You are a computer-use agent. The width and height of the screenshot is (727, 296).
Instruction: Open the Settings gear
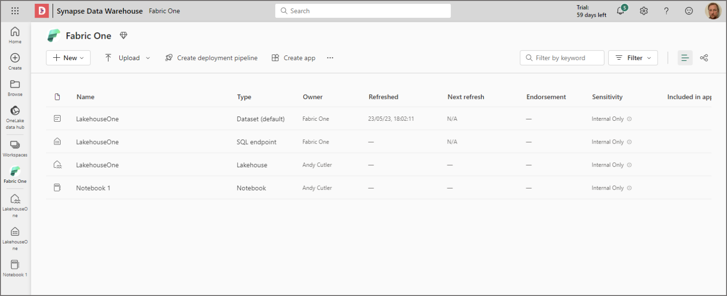pyautogui.click(x=644, y=10)
